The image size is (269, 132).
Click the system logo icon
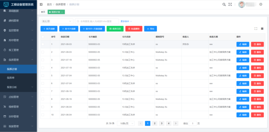pos(6,5)
